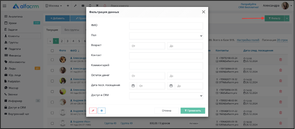Click the Применить button
Screen dimensions: 295x129
193,111
